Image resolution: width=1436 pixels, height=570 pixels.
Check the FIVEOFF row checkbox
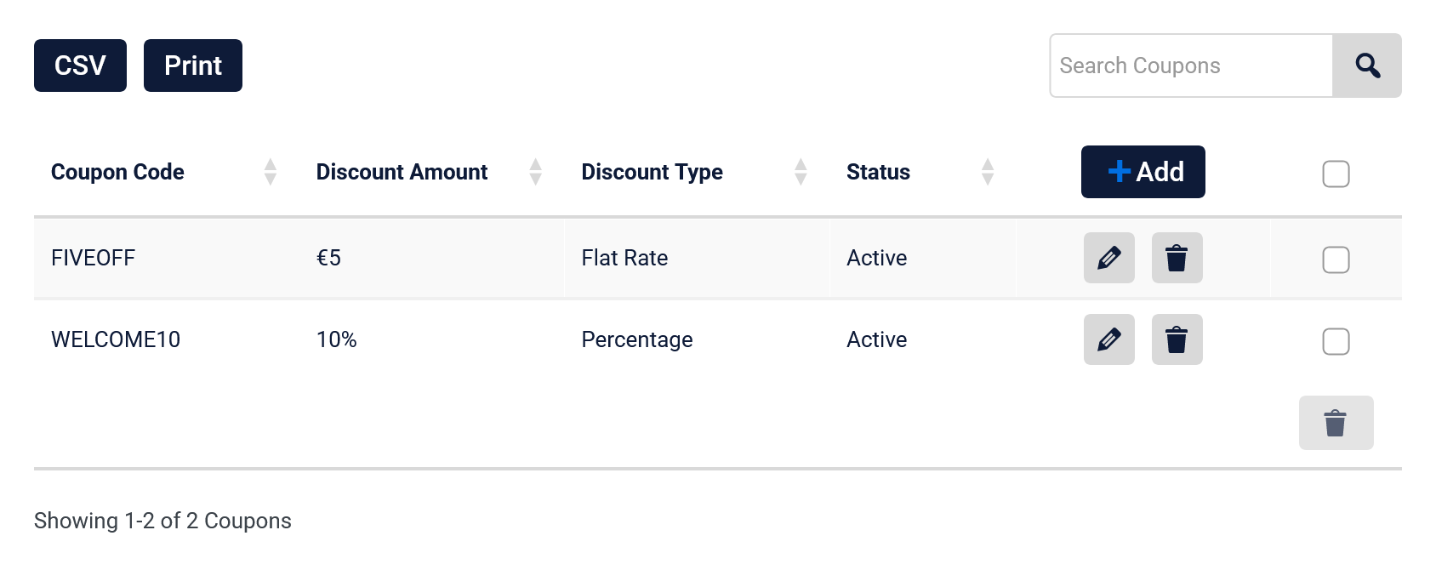[x=1336, y=259]
